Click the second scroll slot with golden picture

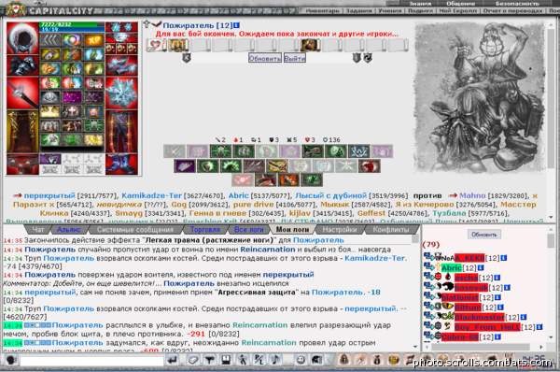point(178,45)
